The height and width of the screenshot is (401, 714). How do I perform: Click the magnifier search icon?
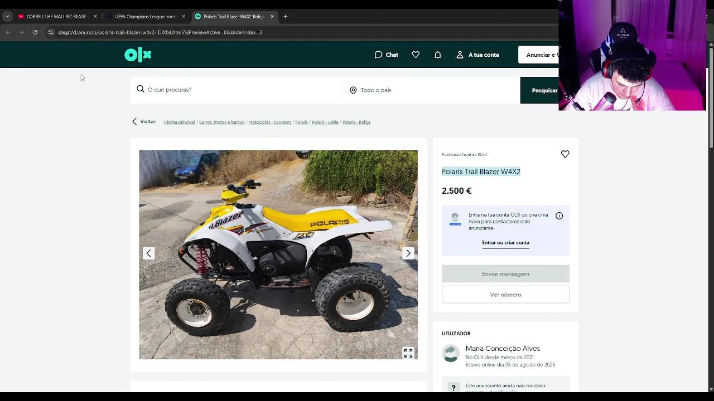click(x=141, y=89)
